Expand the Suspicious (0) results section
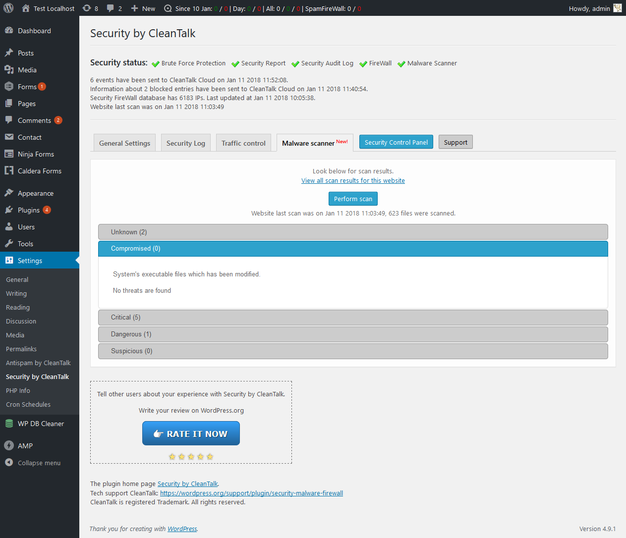 pos(353,351)
